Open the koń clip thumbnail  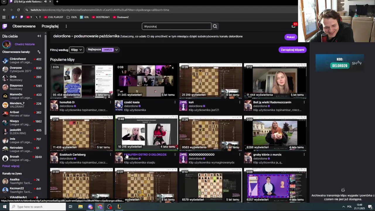pos(211,81)
